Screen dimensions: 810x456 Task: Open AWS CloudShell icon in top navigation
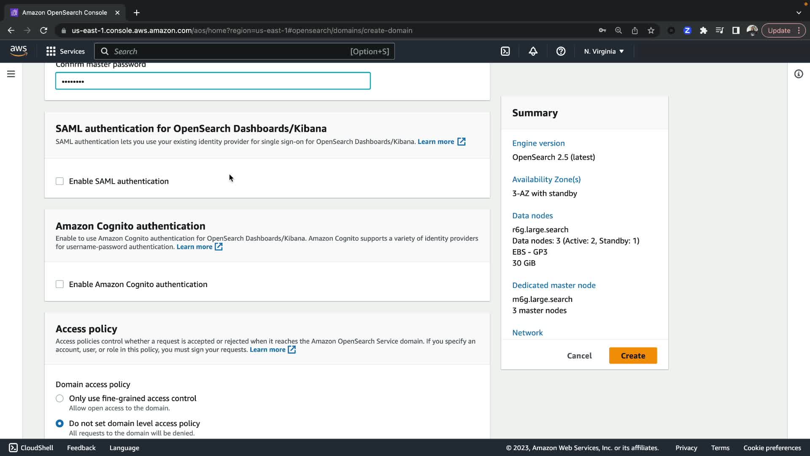pos(505,52)
